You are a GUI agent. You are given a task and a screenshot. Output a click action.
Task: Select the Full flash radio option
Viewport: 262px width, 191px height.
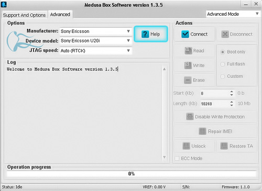(x=223, y=64)
